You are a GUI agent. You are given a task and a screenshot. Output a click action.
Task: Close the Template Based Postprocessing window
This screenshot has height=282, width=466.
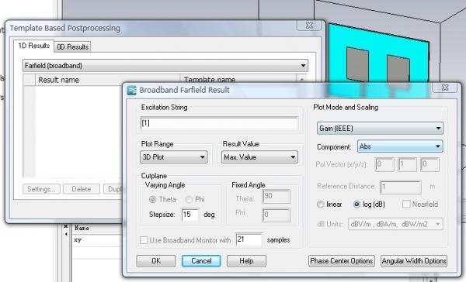(309, 26)
